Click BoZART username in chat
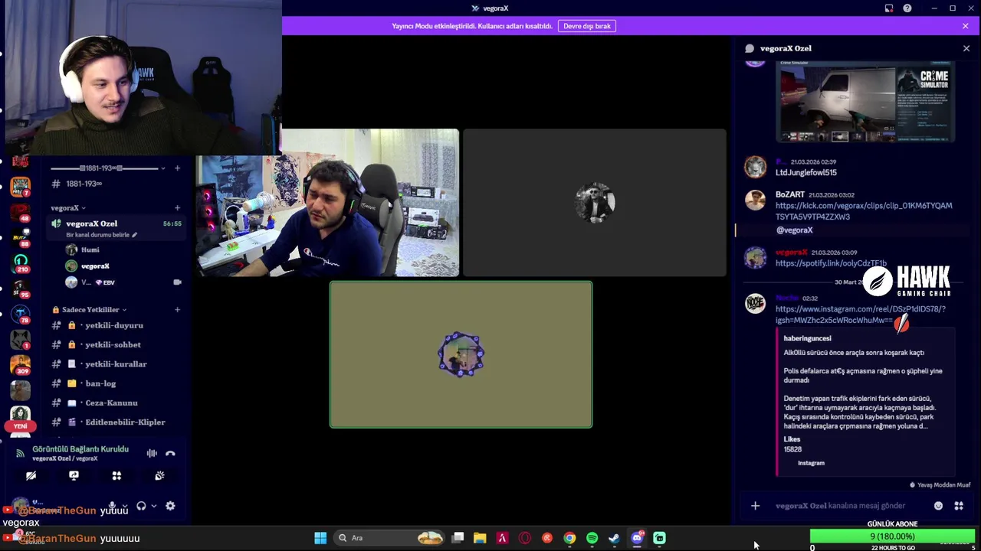 [789, 194]
